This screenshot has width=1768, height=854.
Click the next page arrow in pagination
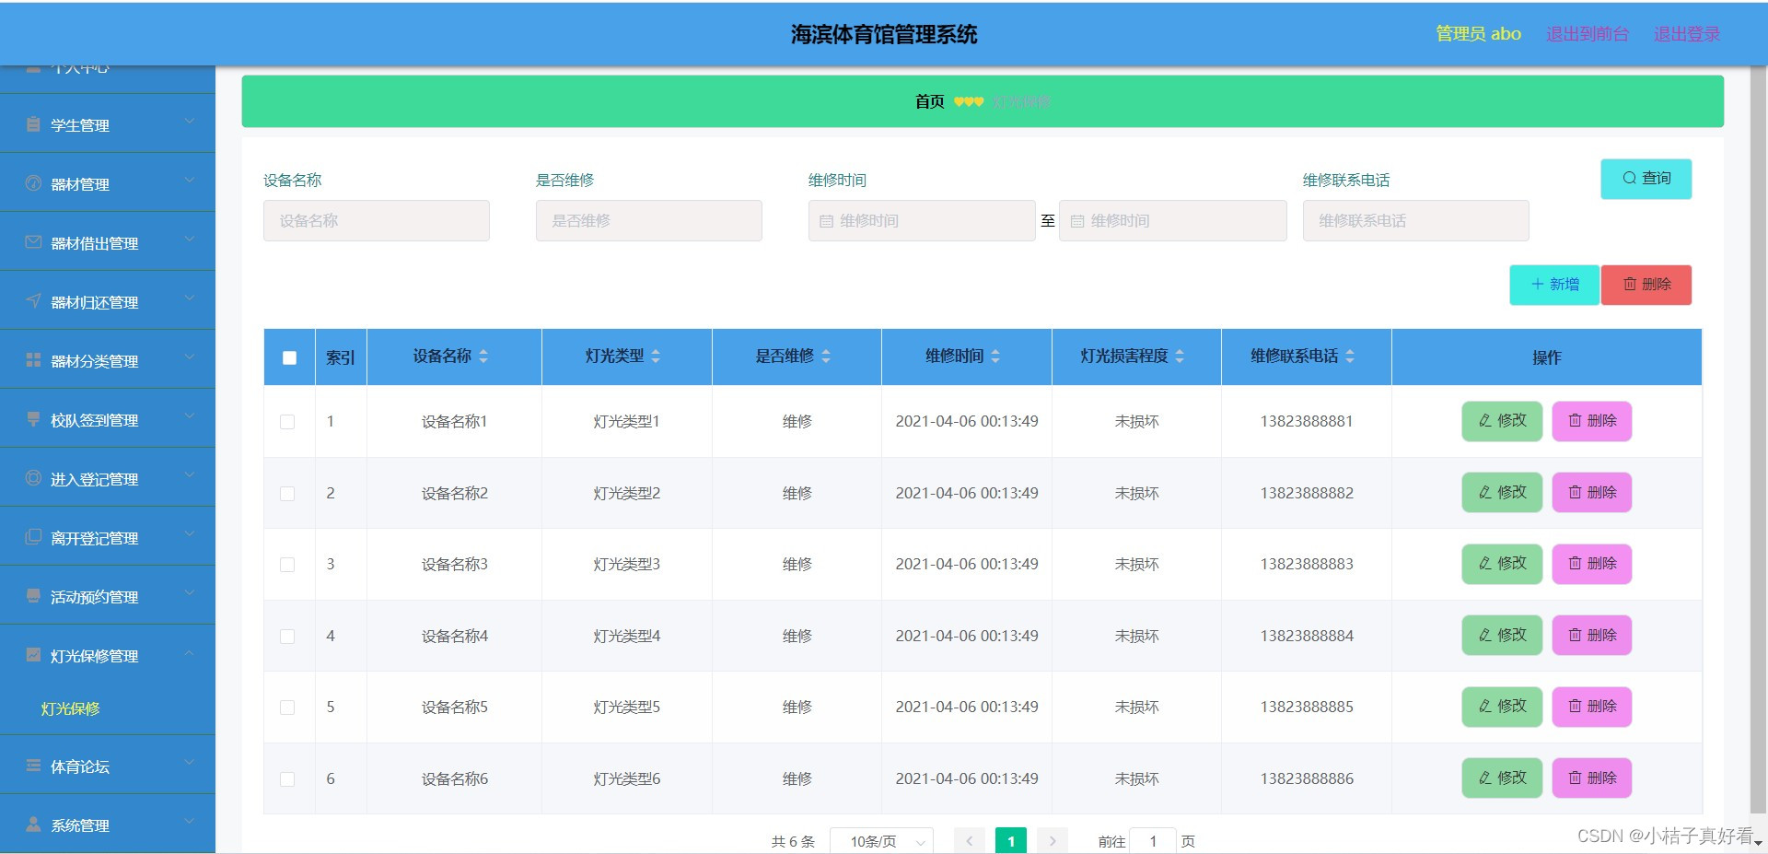[1053, 841]
